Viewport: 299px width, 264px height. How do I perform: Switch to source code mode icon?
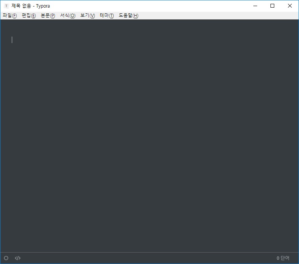click(17, 258)
